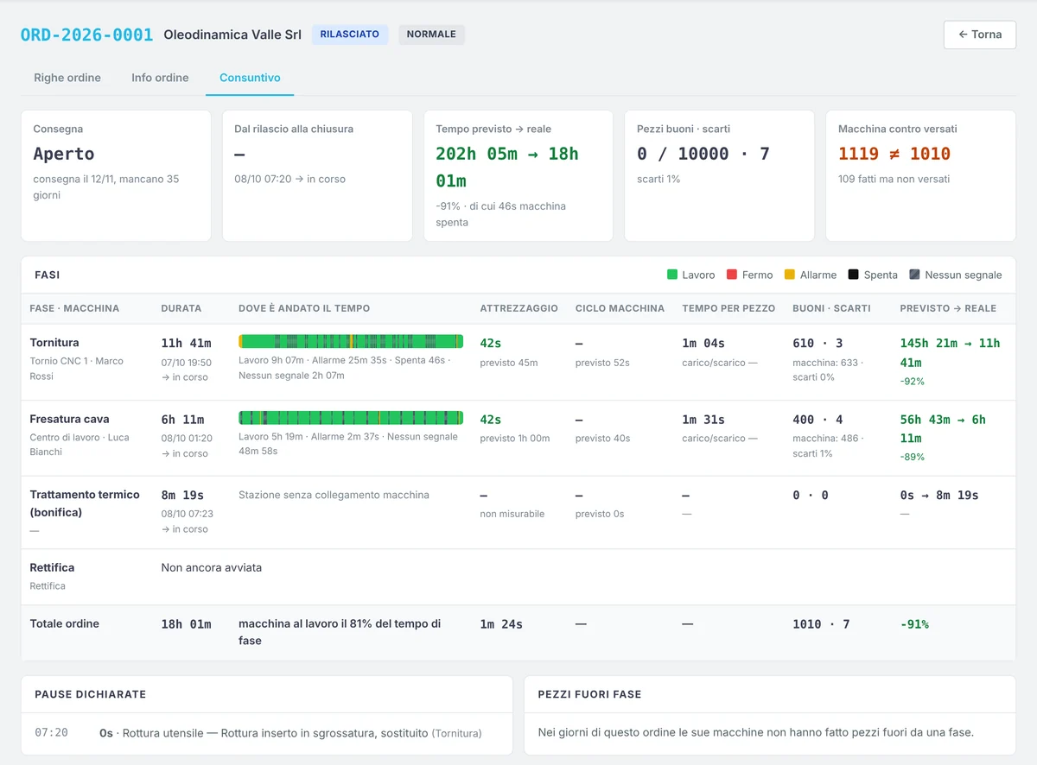Click the red Fermo legend swatch

click(x=732, y=275)
